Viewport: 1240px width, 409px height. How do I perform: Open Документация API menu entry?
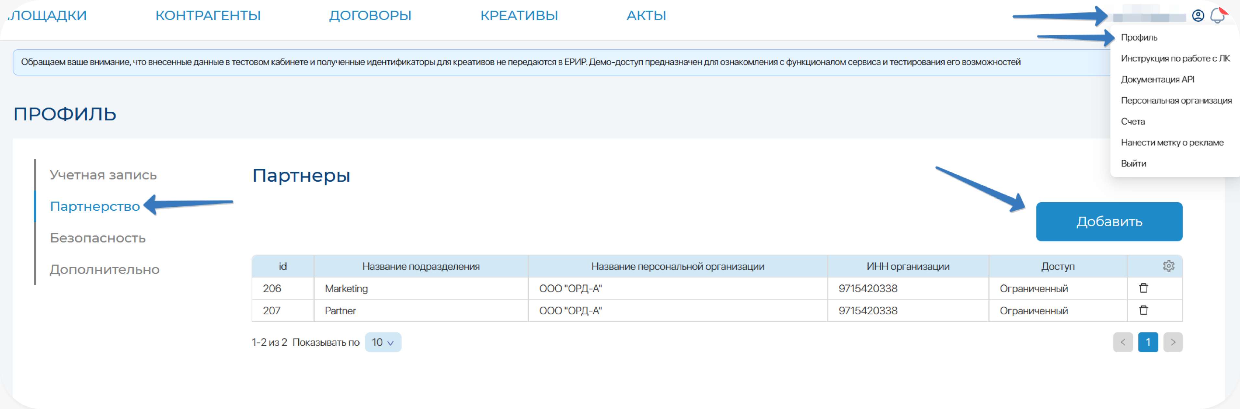tap(1157, 80)
